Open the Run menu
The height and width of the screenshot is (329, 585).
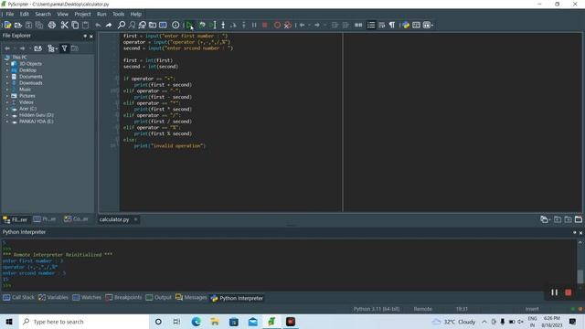click(x=101, y=15)
